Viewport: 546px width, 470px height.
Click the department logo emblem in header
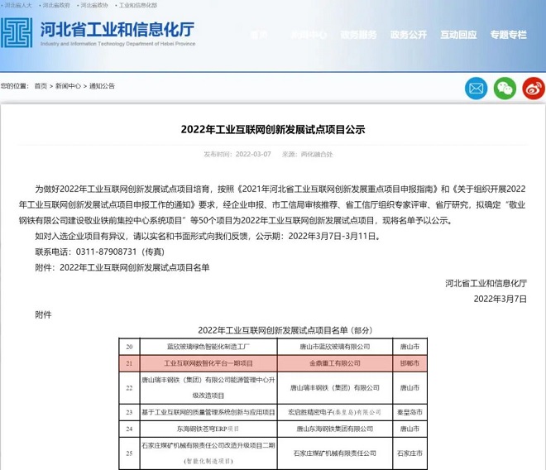point(17,33)
